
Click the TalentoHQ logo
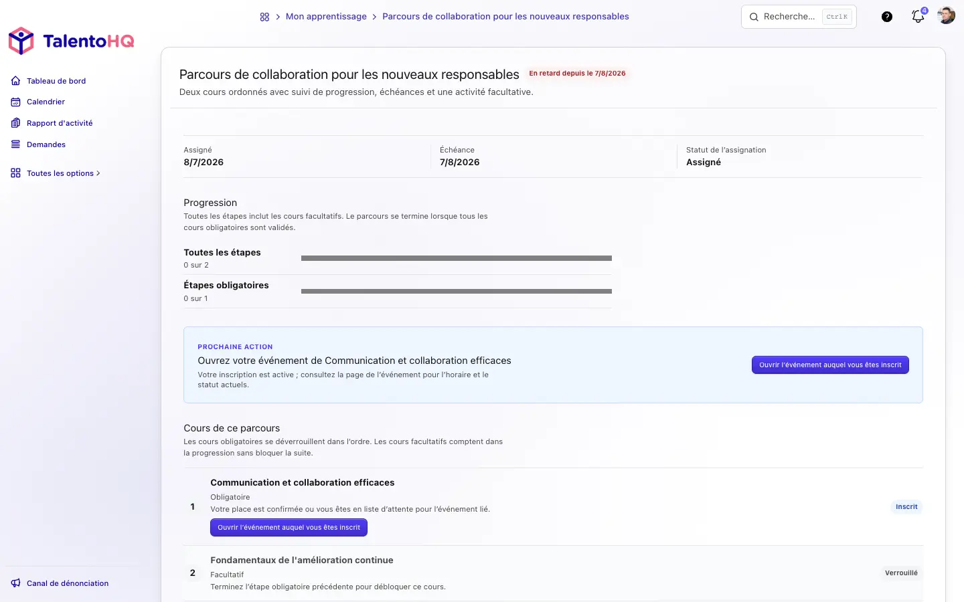(71, 41)
